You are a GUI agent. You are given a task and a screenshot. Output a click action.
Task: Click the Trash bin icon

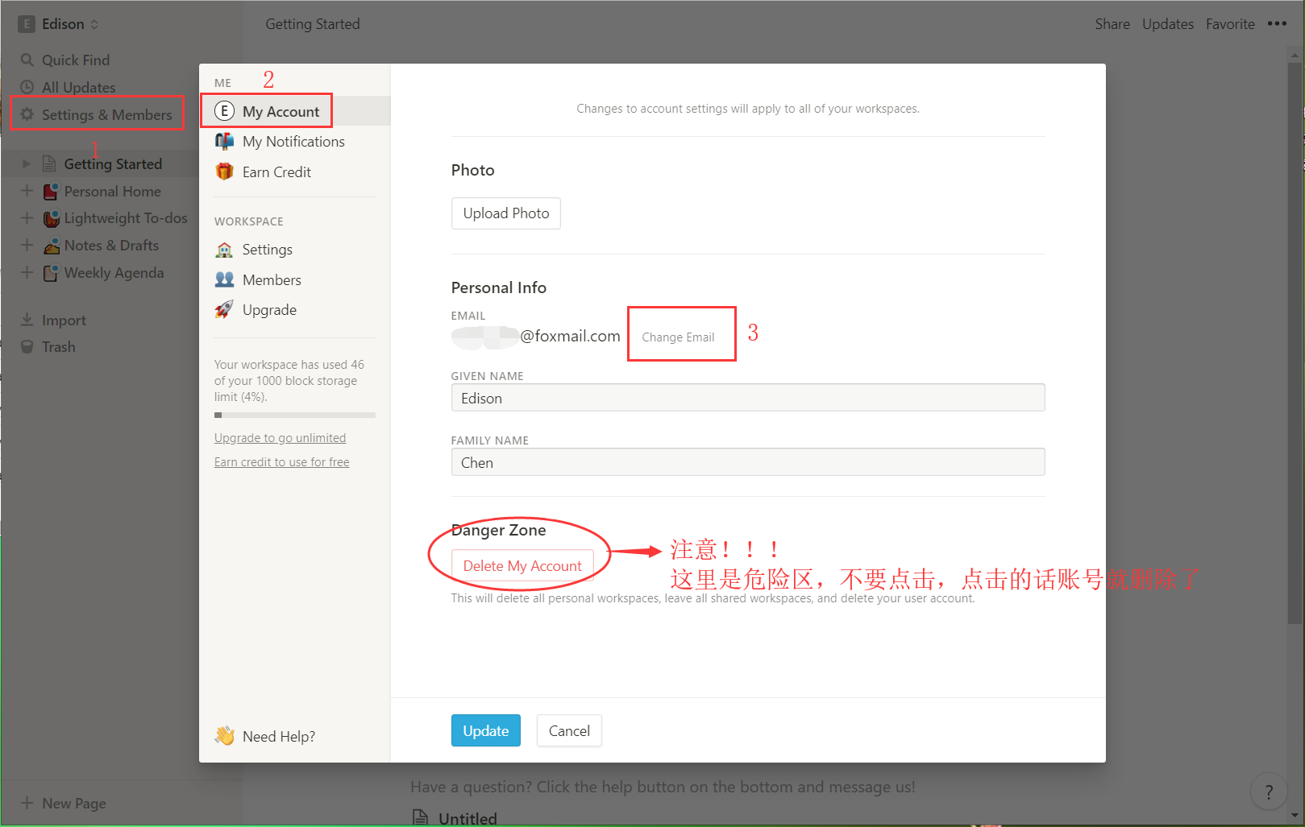tap(27, 347)
